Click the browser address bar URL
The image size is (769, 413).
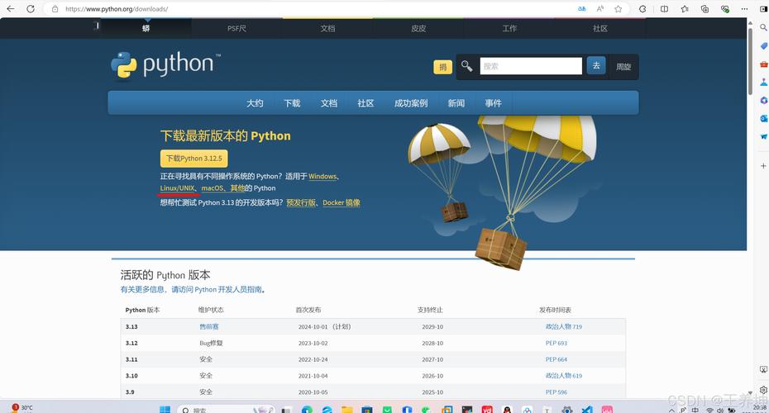coord(117,9)
